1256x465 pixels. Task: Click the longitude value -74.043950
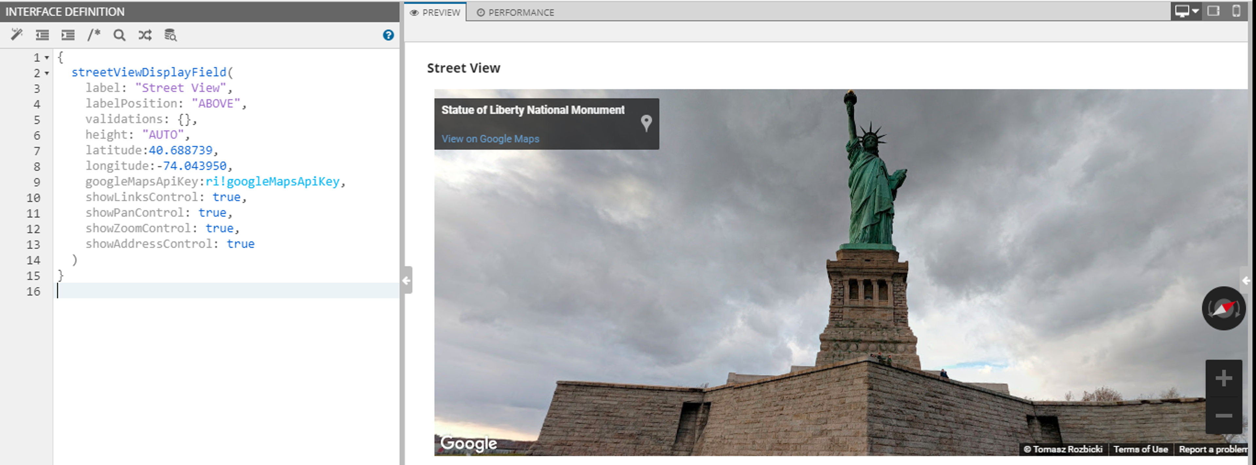[x=191, y=166]
